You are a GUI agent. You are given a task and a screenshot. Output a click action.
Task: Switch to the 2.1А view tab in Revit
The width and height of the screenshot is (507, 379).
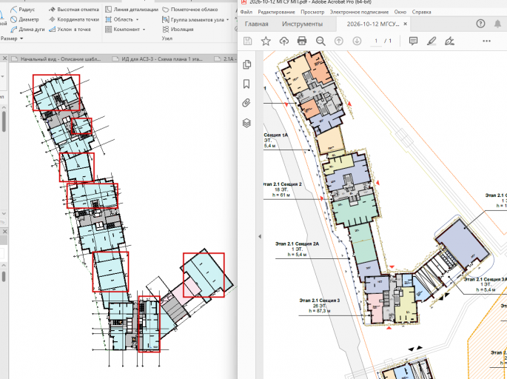point(225,59)
